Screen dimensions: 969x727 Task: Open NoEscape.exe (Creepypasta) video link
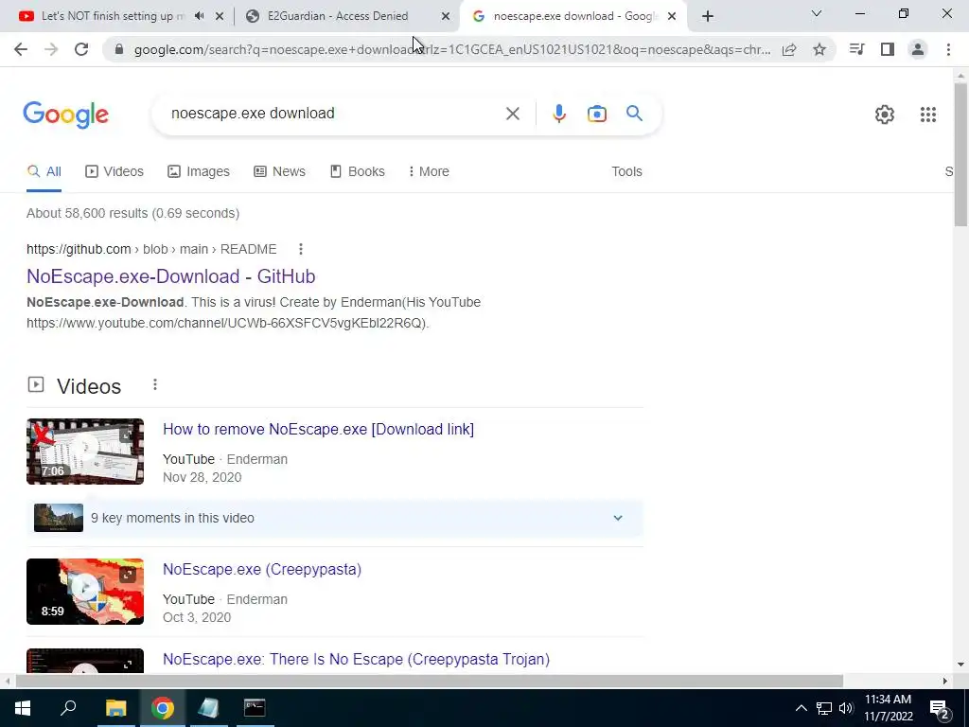(x=262, y=569)
